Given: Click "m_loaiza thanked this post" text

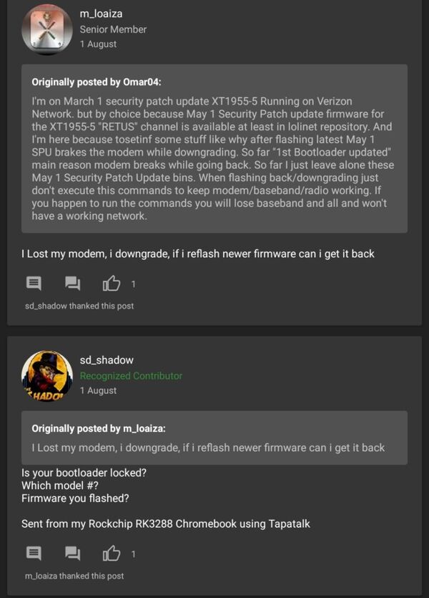Looking at the screenshot, I should (74, 575).
